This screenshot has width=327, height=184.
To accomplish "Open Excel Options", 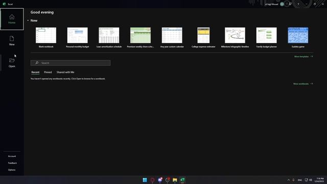I will coord(12,170).
